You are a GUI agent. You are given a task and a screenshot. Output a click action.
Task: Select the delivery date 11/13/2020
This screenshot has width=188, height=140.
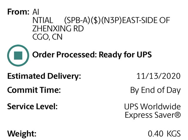point(158,77)
